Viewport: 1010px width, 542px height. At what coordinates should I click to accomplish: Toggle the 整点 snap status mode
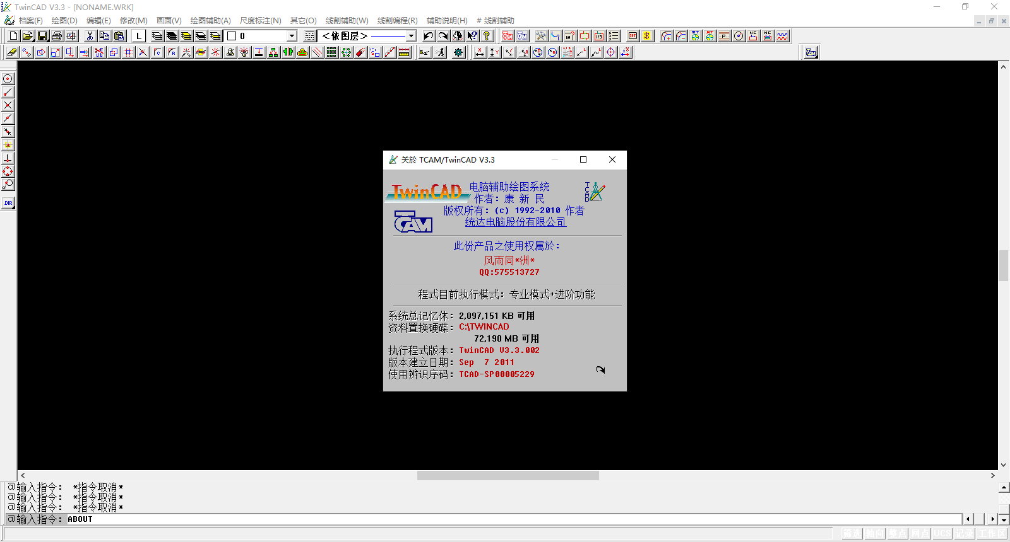897,534
